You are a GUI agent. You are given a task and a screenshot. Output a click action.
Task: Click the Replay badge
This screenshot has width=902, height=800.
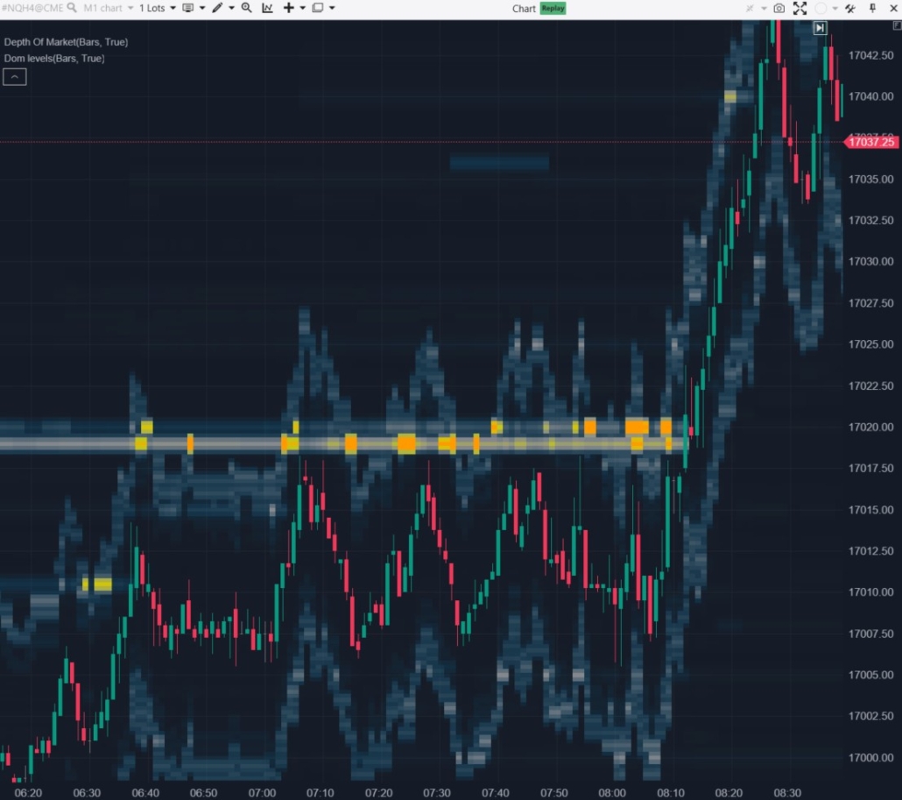click(x=552, y=8)
